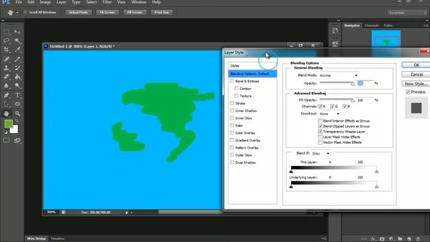Select the Zoom tool in toolbox
The width and height of the screenshot is (430, 242).
[x=17, y=114]
